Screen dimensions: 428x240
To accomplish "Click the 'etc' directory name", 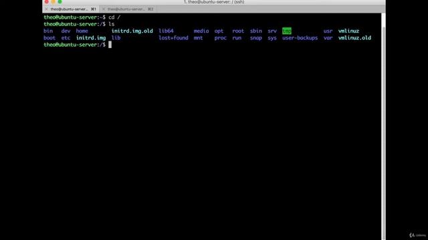I will (66, 38).
